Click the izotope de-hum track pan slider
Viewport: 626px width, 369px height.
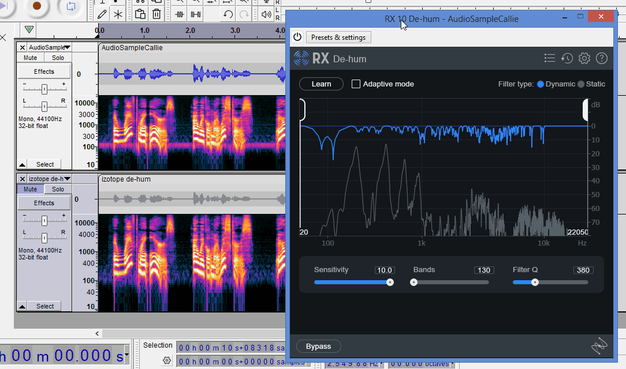click(44, 238)
